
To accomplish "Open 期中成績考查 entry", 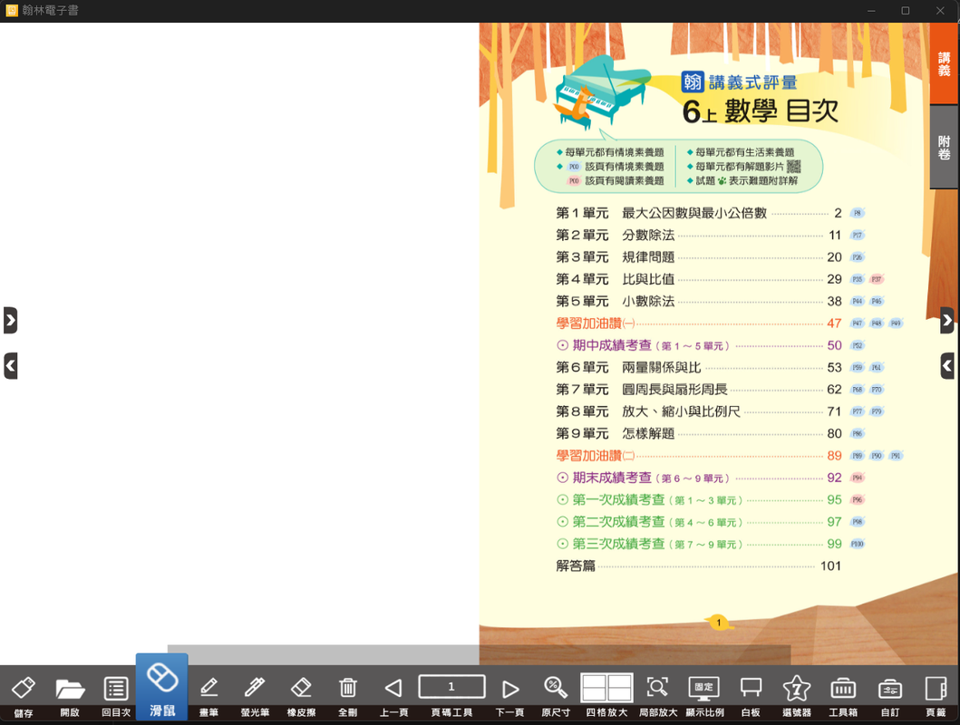I will [x=699, y=345].
